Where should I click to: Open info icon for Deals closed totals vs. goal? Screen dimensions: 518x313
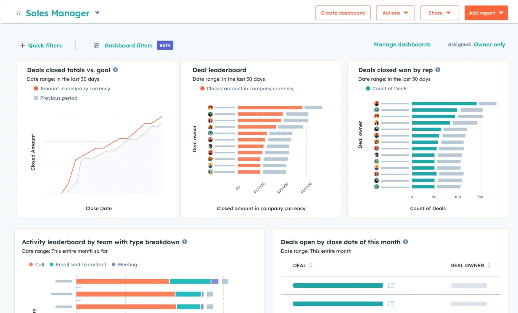[115, 70]
